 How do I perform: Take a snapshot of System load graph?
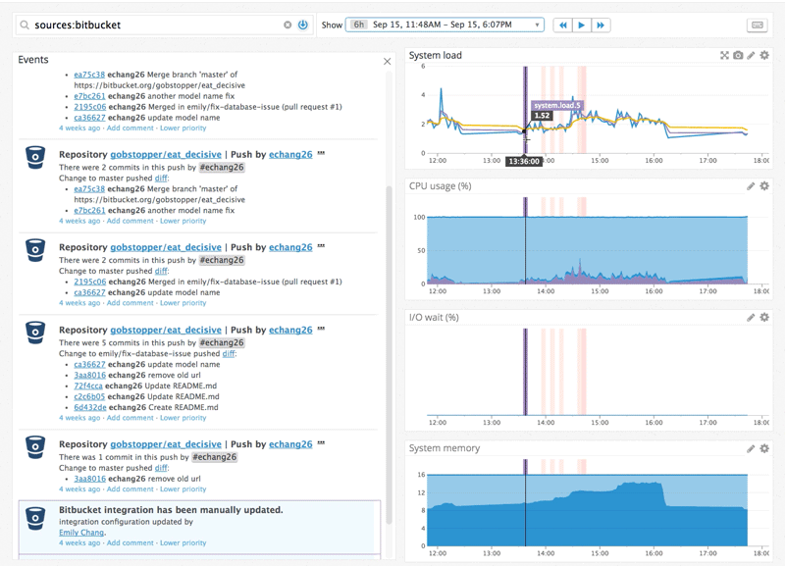point(738,56)
